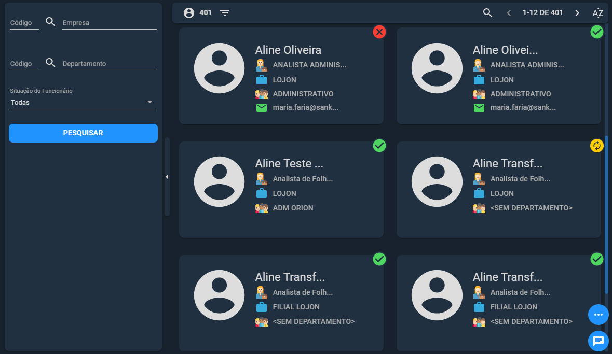Click the PESQUISAR button
Image resolution: width=612 pixels, height=354 pixels.
[83, 133]
